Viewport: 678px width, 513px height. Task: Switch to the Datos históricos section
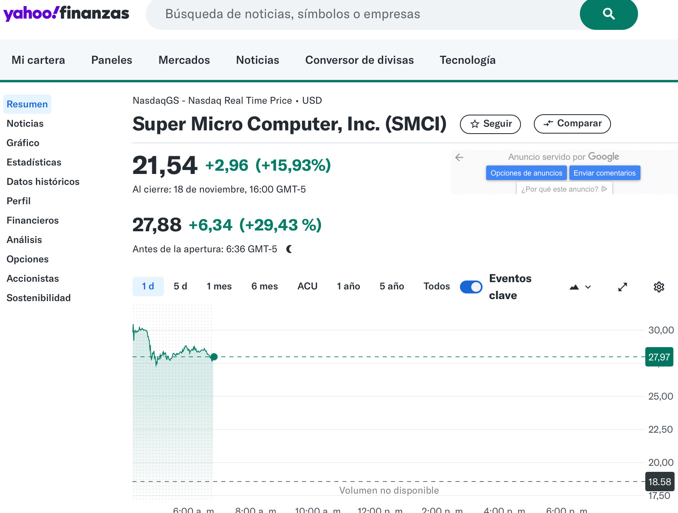pos(43,182)
